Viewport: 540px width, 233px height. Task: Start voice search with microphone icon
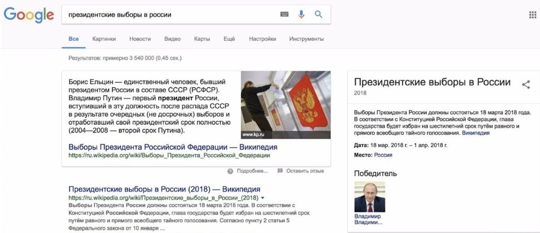[301, 14]
